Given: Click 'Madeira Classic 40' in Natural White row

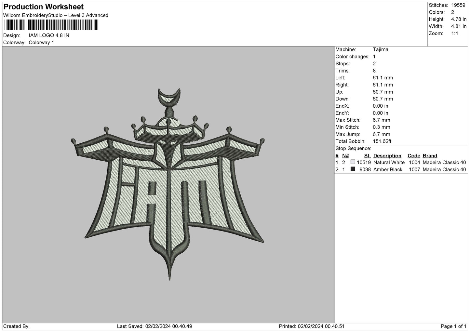Looking at the screenshot, I should [x=444, y=163].
